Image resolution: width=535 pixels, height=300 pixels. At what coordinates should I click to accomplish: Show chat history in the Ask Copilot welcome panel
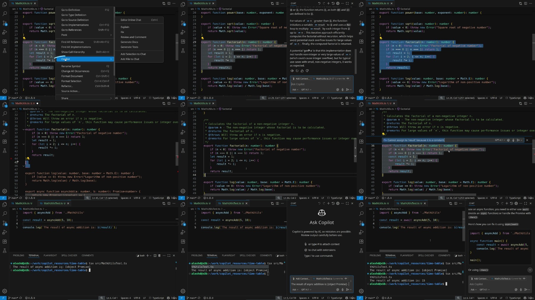(333, 204)
